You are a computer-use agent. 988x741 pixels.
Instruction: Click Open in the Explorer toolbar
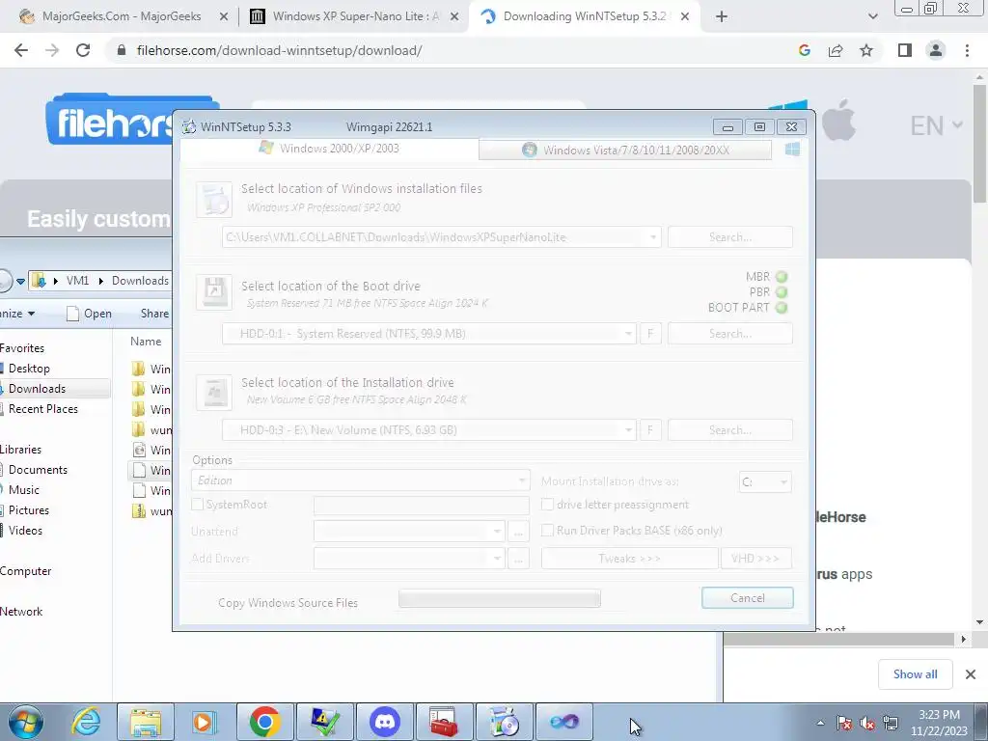coord(89,314)
